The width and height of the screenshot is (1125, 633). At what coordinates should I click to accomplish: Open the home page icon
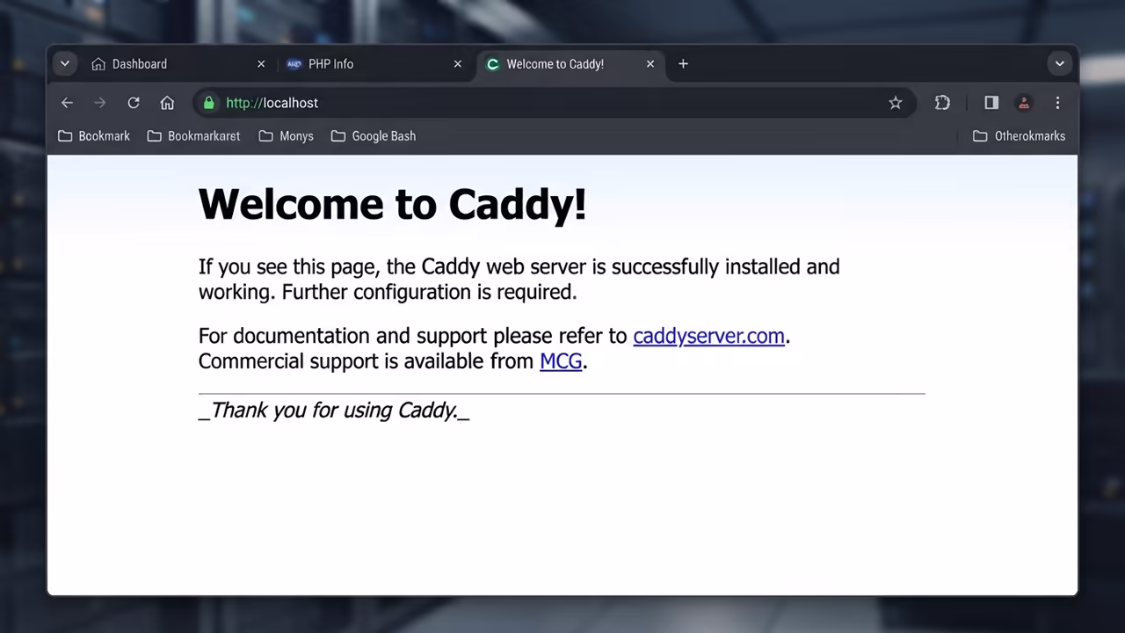[167, 103]
